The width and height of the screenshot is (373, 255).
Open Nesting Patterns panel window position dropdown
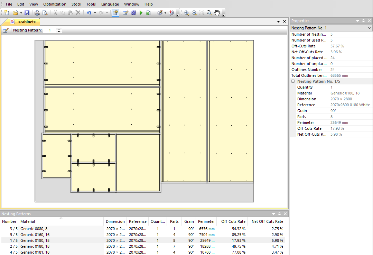point(273,214)
